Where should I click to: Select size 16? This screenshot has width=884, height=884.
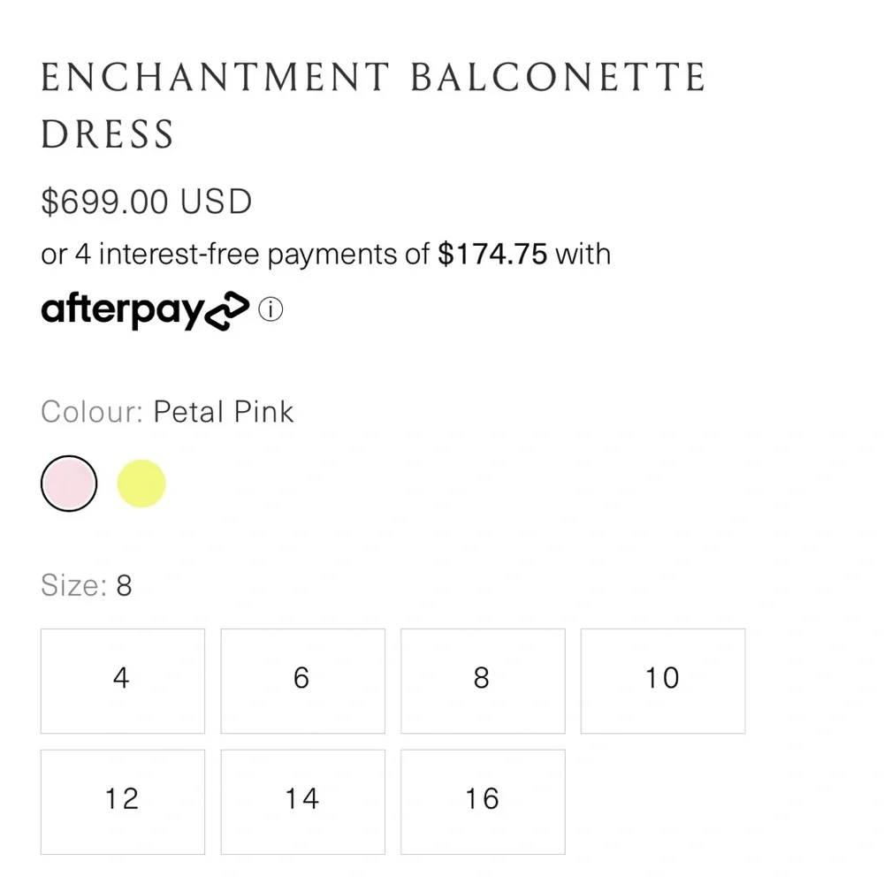[483, 801]
